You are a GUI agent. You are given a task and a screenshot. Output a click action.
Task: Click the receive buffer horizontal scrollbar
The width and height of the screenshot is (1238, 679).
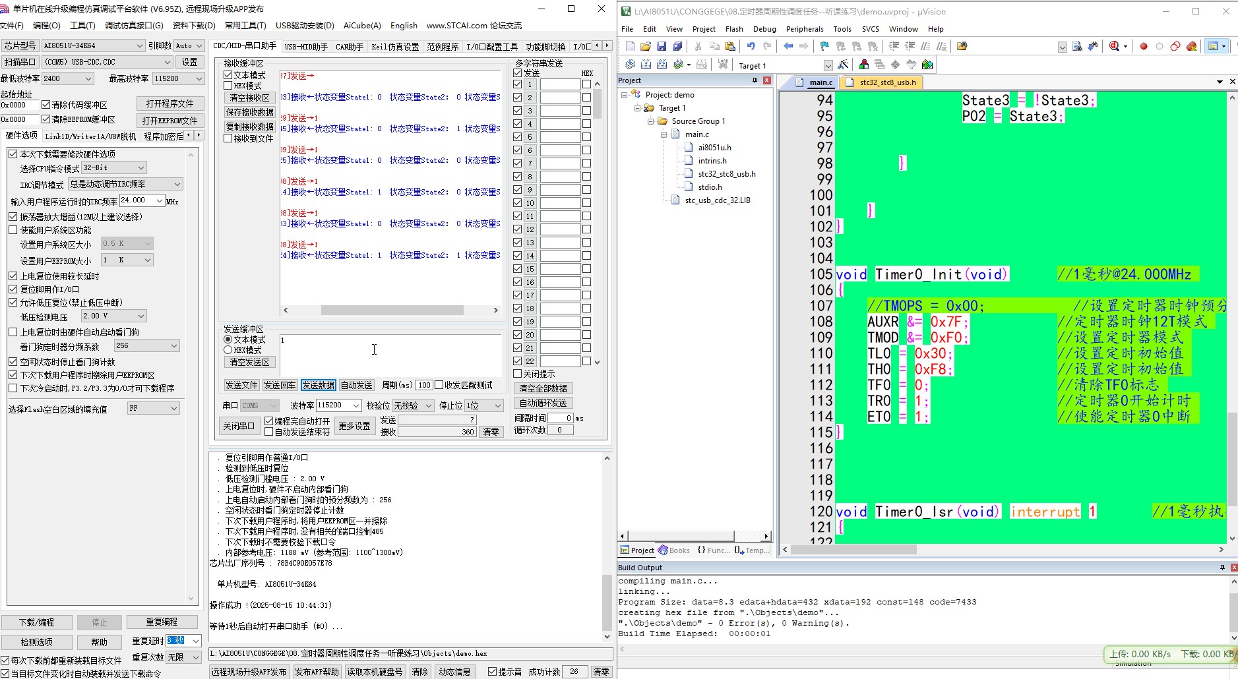tap(390, 310)
